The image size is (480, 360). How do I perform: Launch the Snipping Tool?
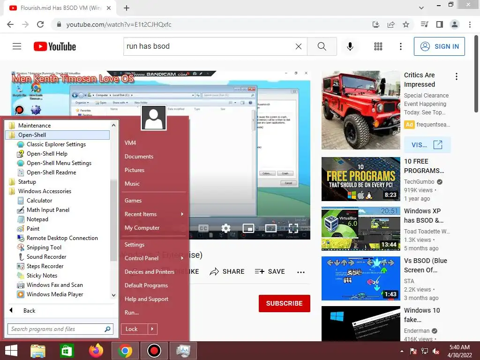[44, 247]
